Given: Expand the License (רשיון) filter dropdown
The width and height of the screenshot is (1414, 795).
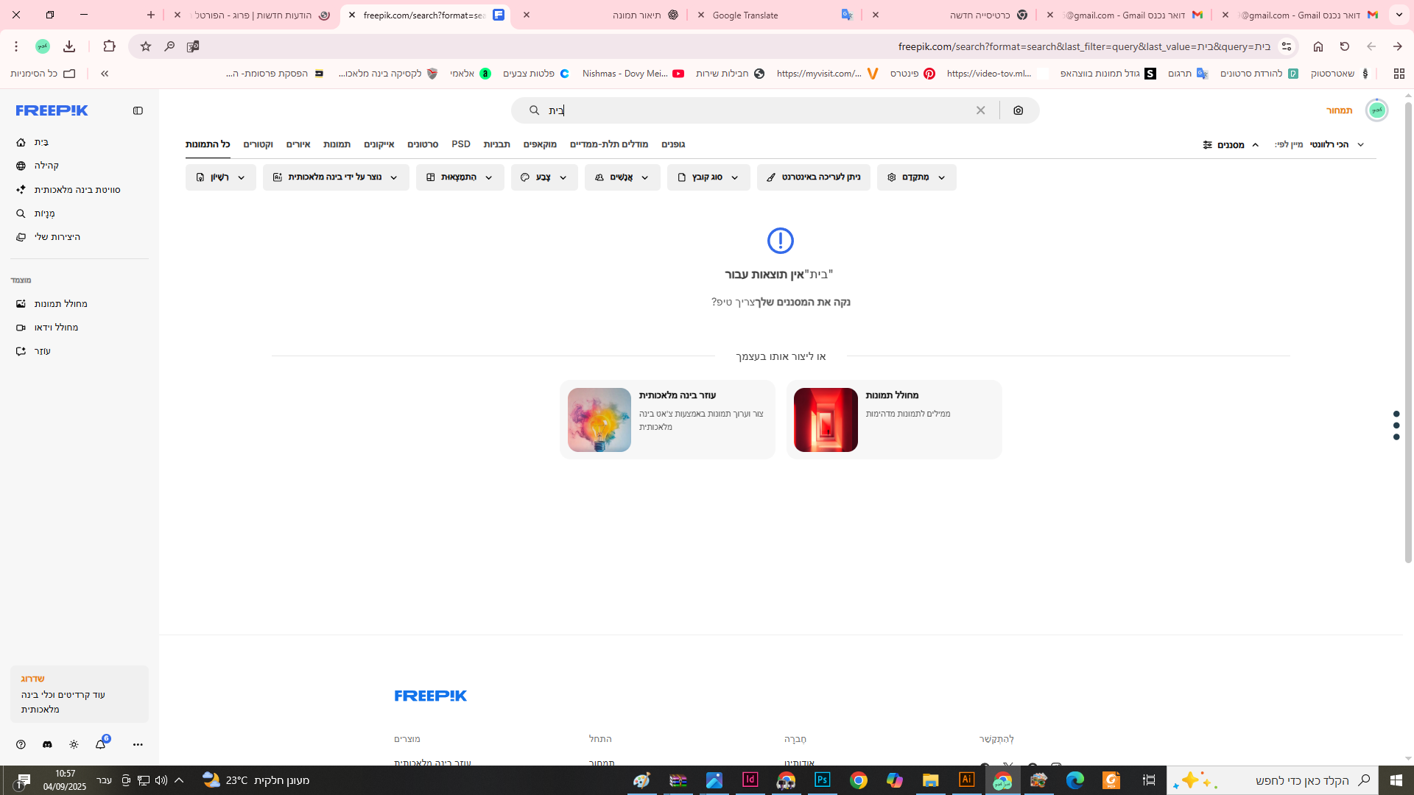Looking at the screenshot, I should coord(220,177).
